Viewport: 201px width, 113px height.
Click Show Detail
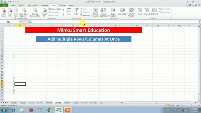coord(165,9)
